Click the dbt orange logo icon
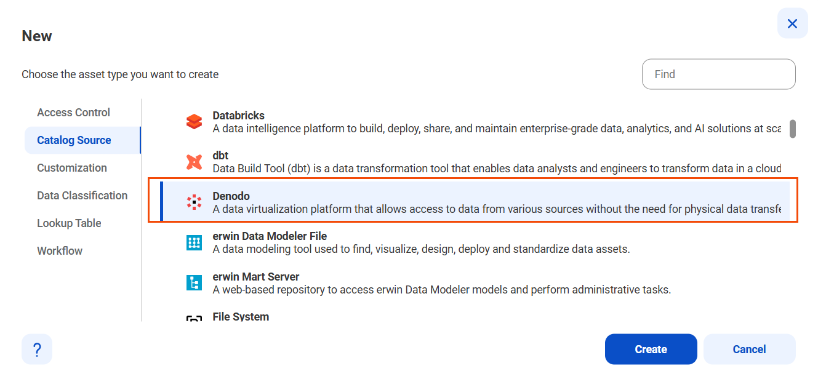Screen dimensions: 818x371 (194, 162)
